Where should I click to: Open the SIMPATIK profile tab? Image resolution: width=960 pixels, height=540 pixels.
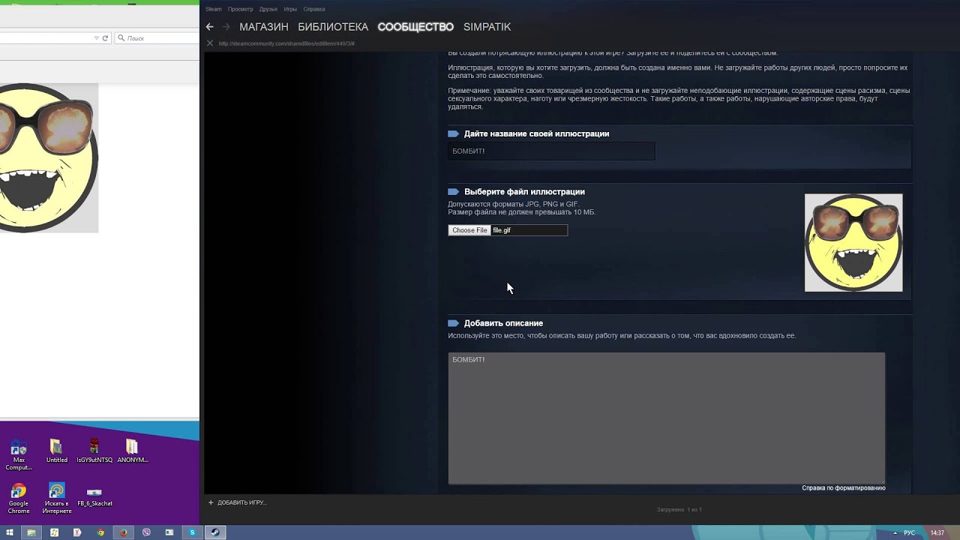487,27
